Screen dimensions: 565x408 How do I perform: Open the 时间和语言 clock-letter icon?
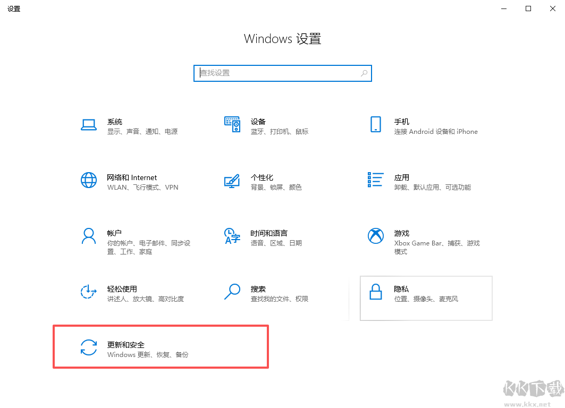click(x=232, y=236)
